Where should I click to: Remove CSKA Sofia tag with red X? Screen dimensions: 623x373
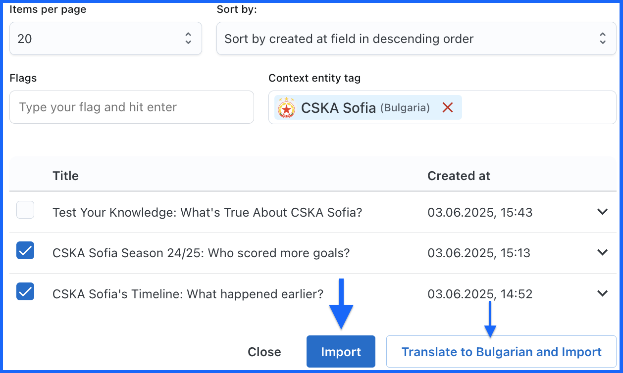pos(448,107)
